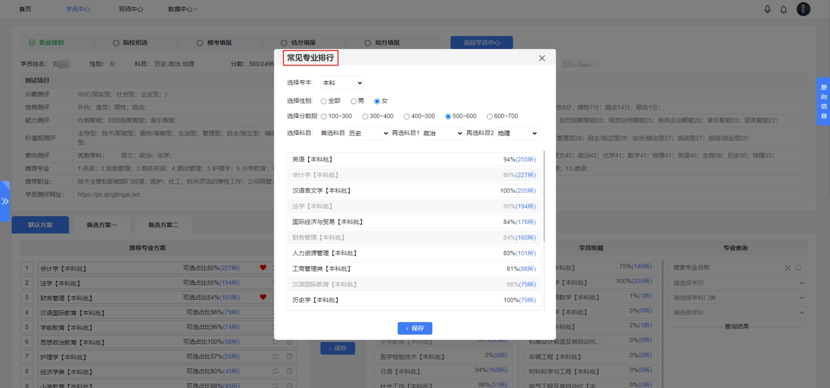Click swap icon on 护理学 row
Image resolution: width=830 pixels, height=388 pixels.
[x=275, y=356]
